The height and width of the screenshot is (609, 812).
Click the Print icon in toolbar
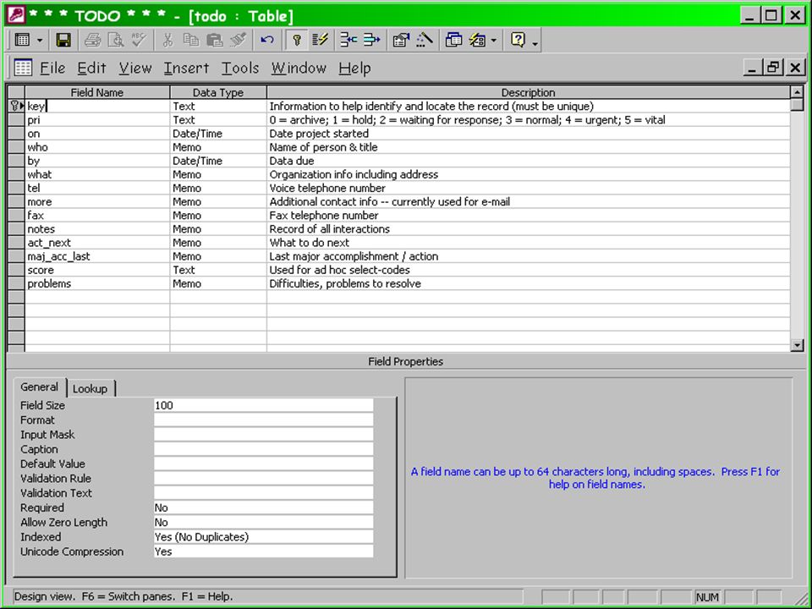(x=93, y=40)
